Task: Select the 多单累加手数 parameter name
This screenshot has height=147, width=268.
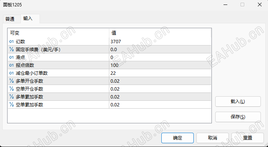Action: [29, 97]
